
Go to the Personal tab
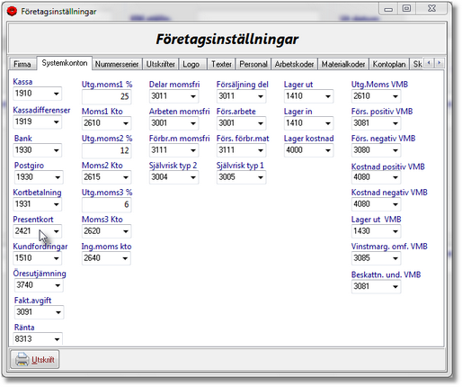coord(253,64)
